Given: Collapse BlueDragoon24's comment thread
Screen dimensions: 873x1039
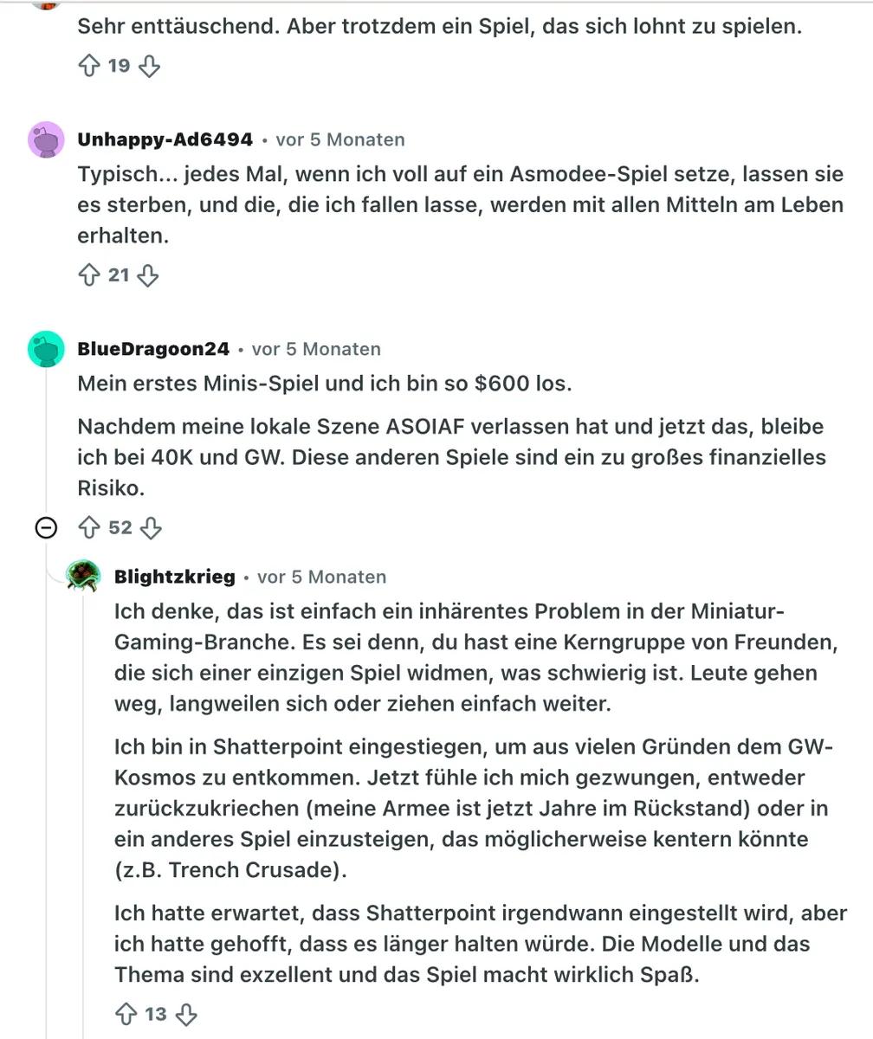Looking at the screenshot, I should tap(46, 527).
